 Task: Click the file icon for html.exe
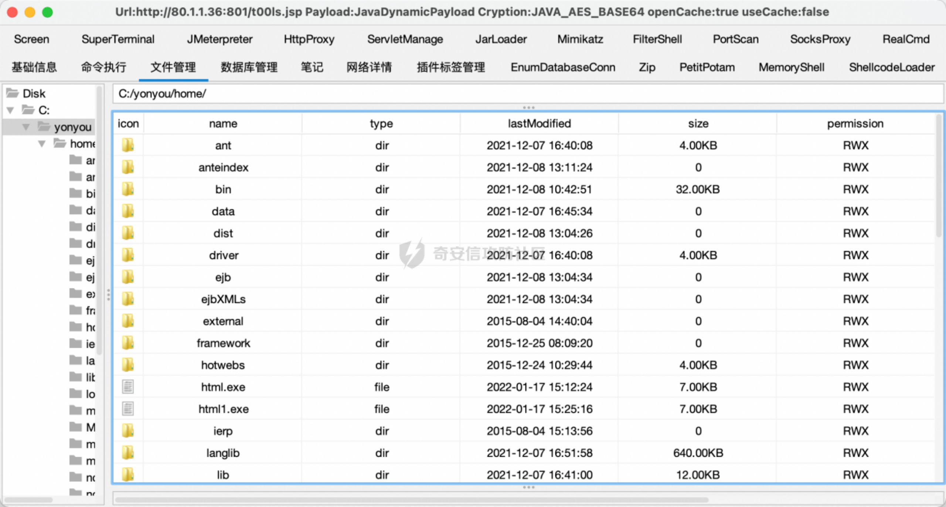(128, 387)
